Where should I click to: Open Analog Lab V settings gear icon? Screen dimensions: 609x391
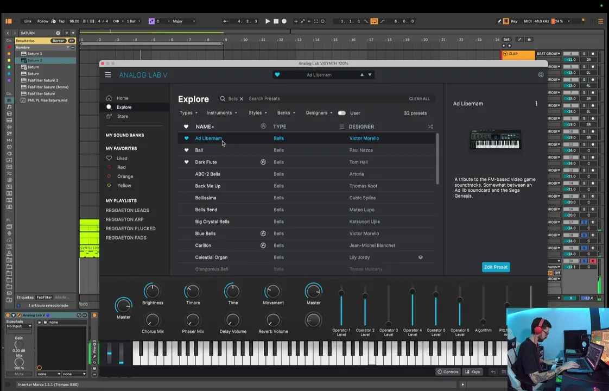541,74
